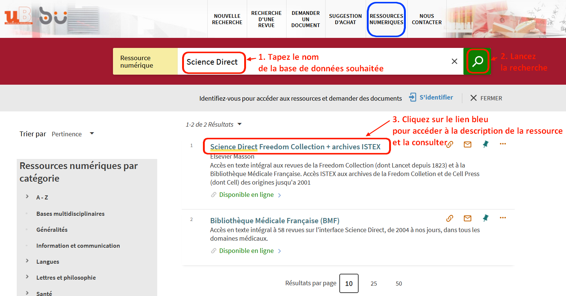
Task: Open the Trier par Pertinence dropdown
Action: click(x=72, y=134)
